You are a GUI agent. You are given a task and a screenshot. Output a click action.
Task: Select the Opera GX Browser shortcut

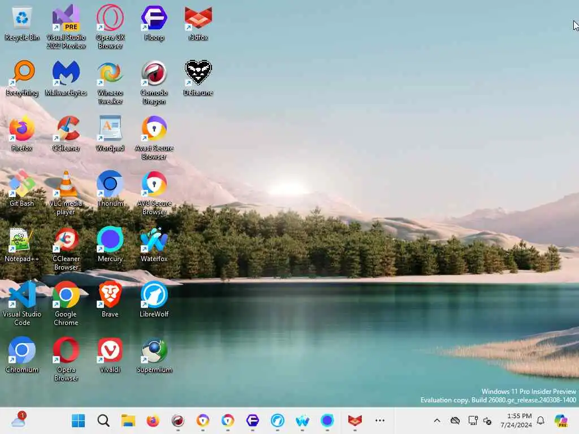pos(110,27)
